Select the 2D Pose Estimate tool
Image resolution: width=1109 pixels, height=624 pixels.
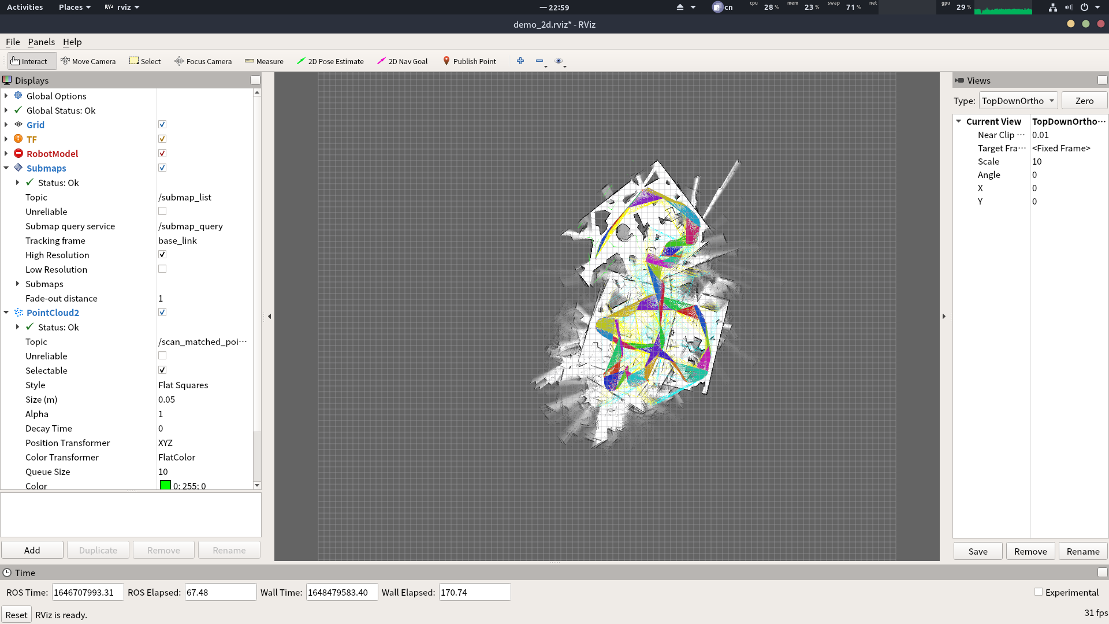point(330,61)
